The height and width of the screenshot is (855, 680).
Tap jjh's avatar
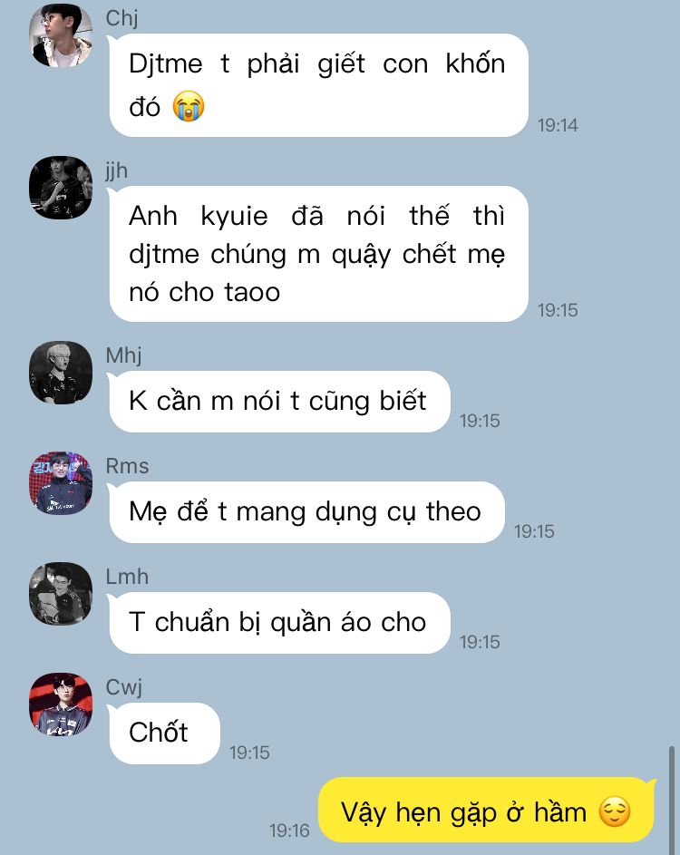point(61,188)
